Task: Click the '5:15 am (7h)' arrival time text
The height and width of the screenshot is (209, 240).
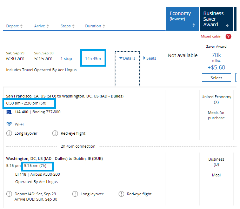Action: click(35, 166)
